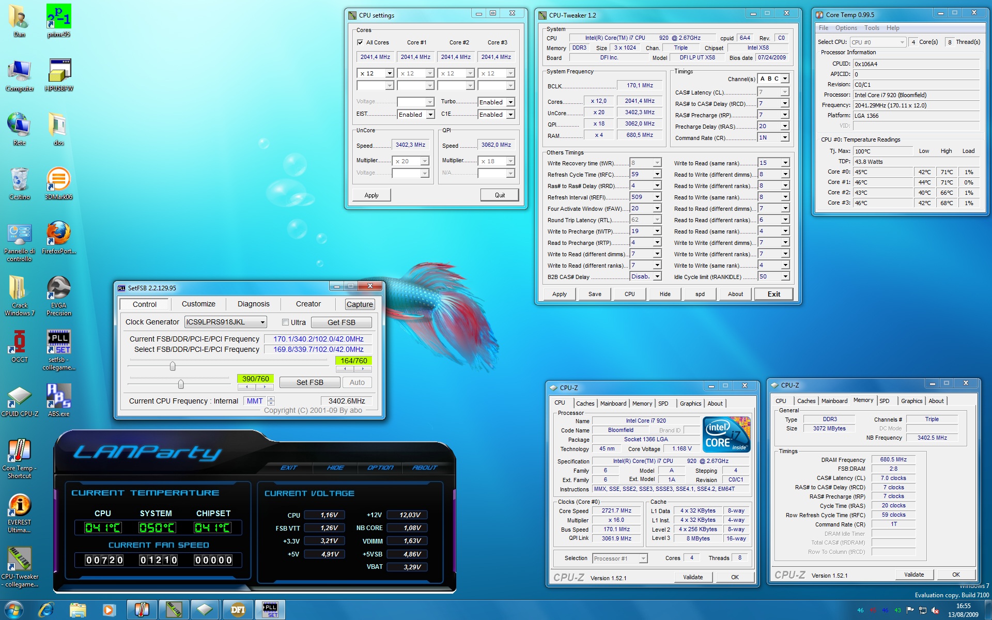The height and width of the screenshot is (620, 992).
Task: Click the Capture button in SetFSB
Action: (x=360, y=304)
